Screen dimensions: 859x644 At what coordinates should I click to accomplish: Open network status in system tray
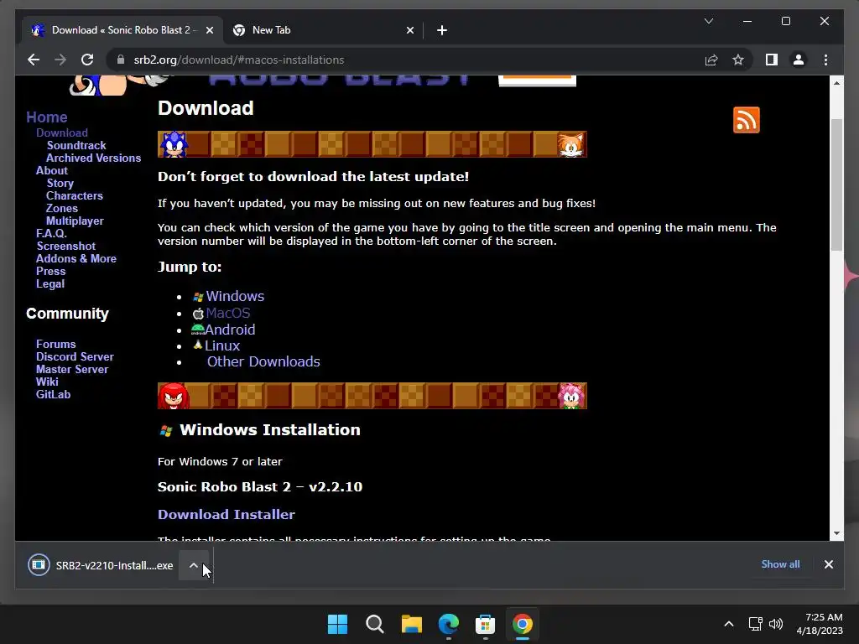point(756,624)
